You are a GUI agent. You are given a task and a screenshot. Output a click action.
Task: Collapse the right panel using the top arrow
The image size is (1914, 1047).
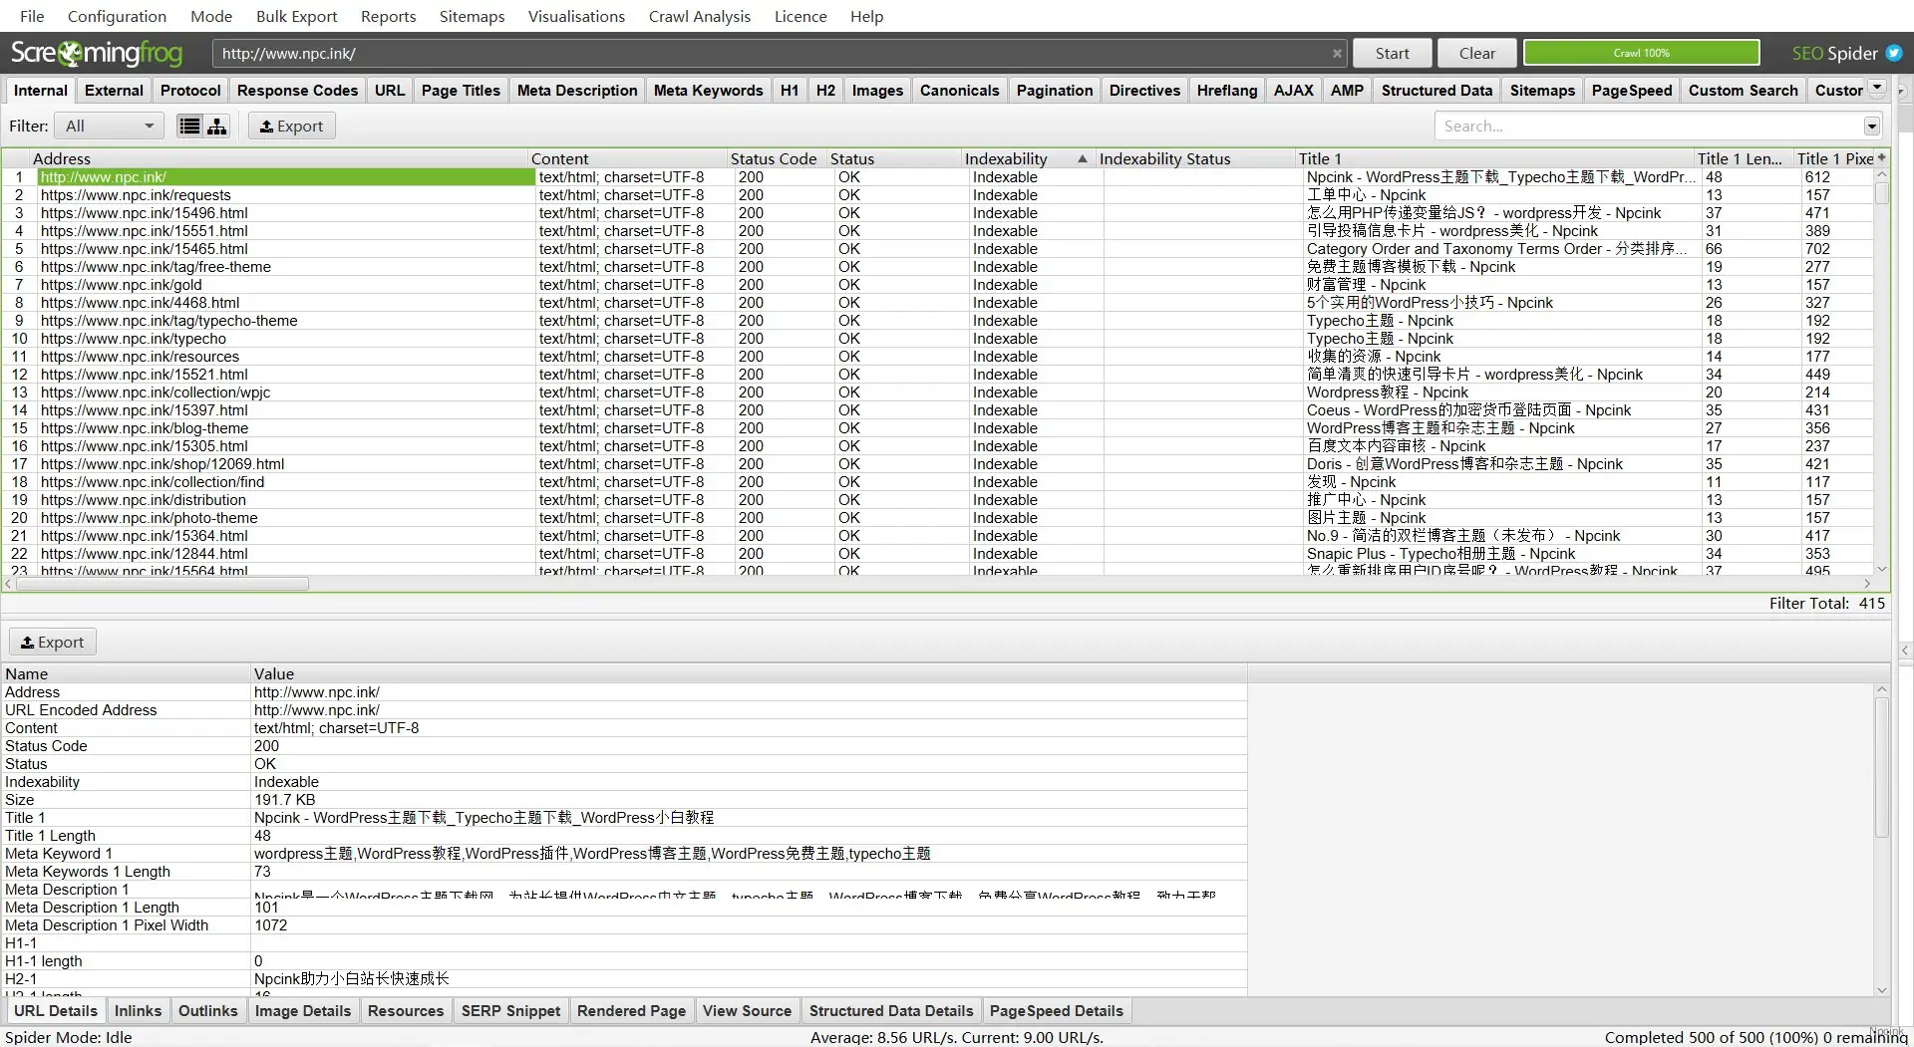tap(1902, 91)
